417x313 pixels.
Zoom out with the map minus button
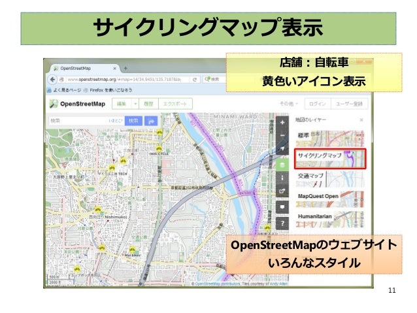click(282, 135)
